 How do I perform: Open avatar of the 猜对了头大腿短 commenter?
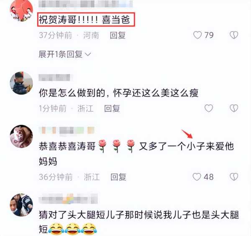(21, 205)
